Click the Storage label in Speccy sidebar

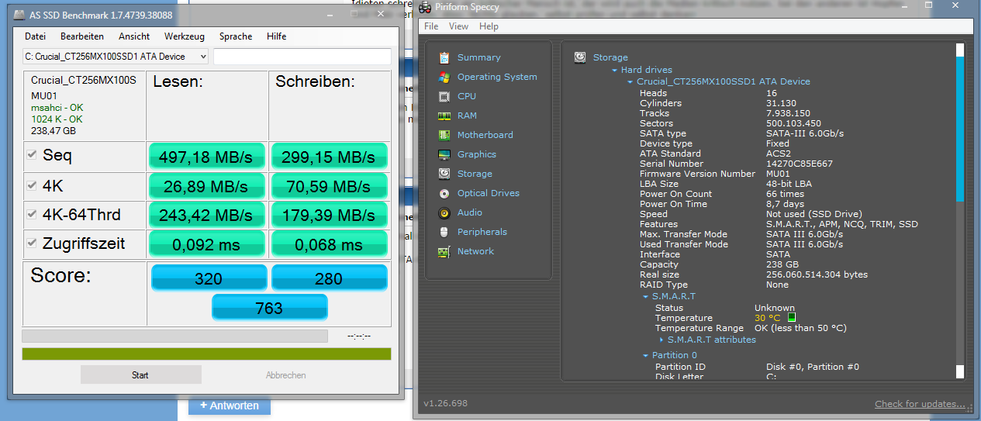[475, 174]
